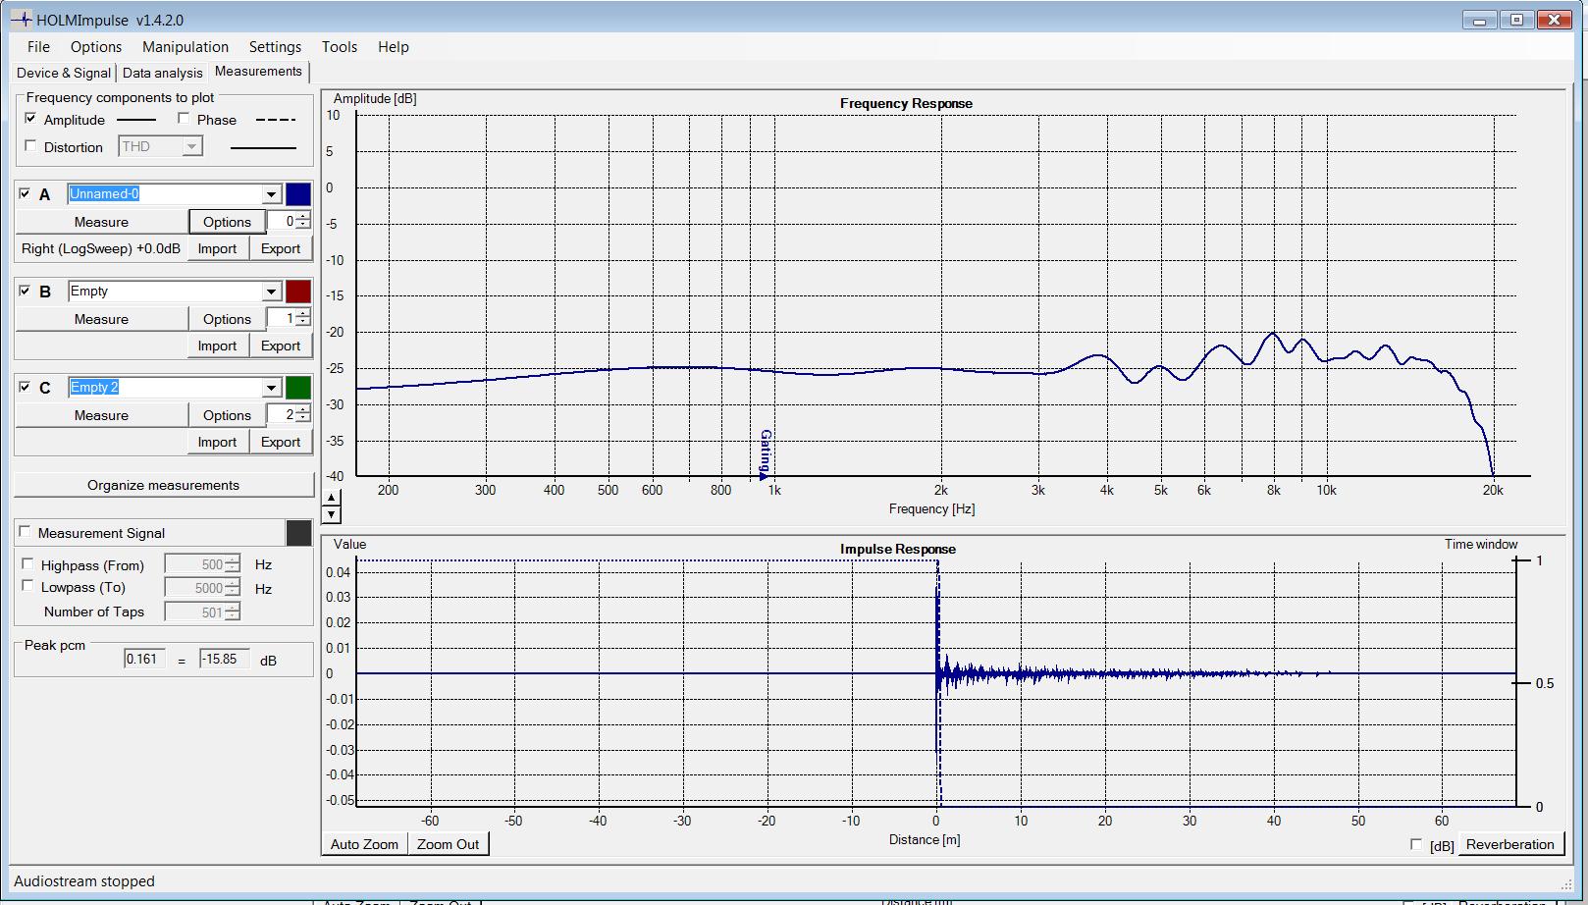Open the Help menu
Viewport: 1588px width, 905px height.
(394, 46)
